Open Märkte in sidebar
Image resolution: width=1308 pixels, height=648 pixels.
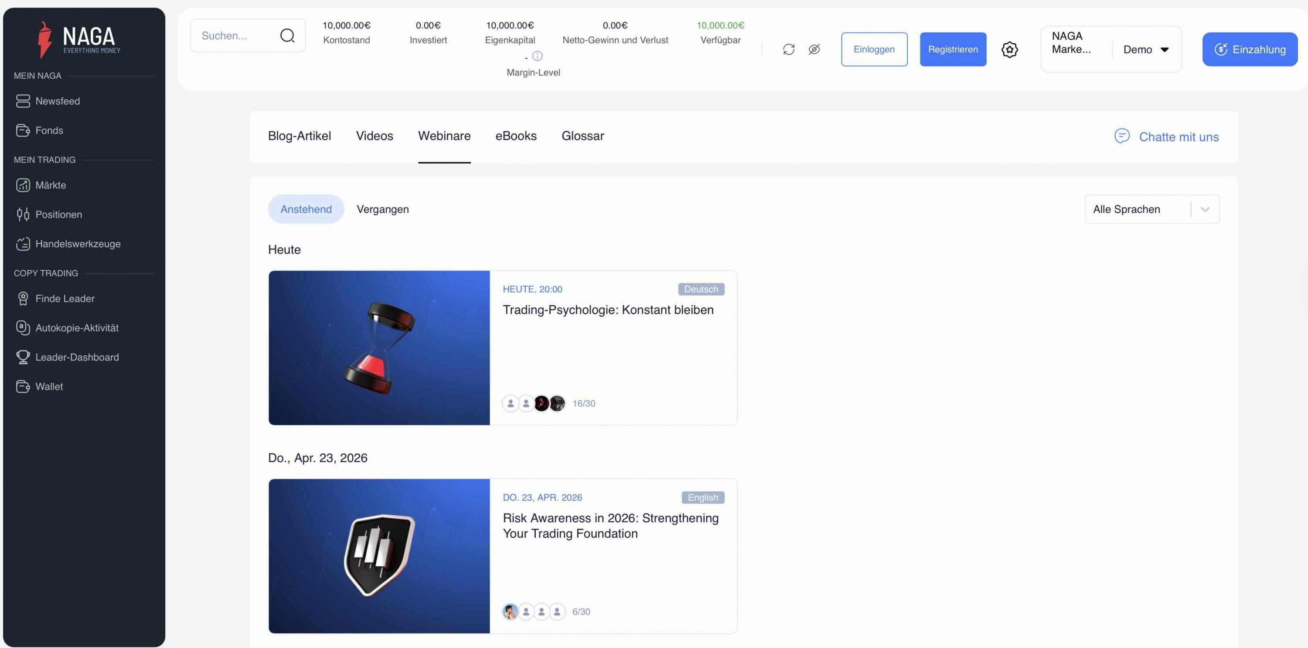pos(50,185)
